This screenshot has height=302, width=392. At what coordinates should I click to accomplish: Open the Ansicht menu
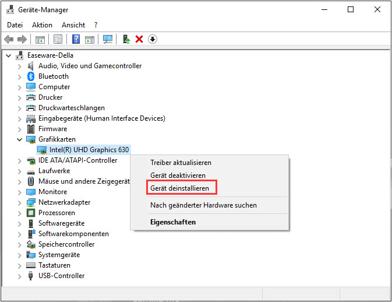coord(73,25)
